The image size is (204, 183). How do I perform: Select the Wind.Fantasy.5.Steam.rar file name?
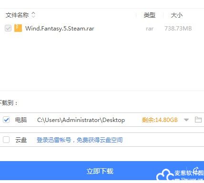(x=60, y=29)
